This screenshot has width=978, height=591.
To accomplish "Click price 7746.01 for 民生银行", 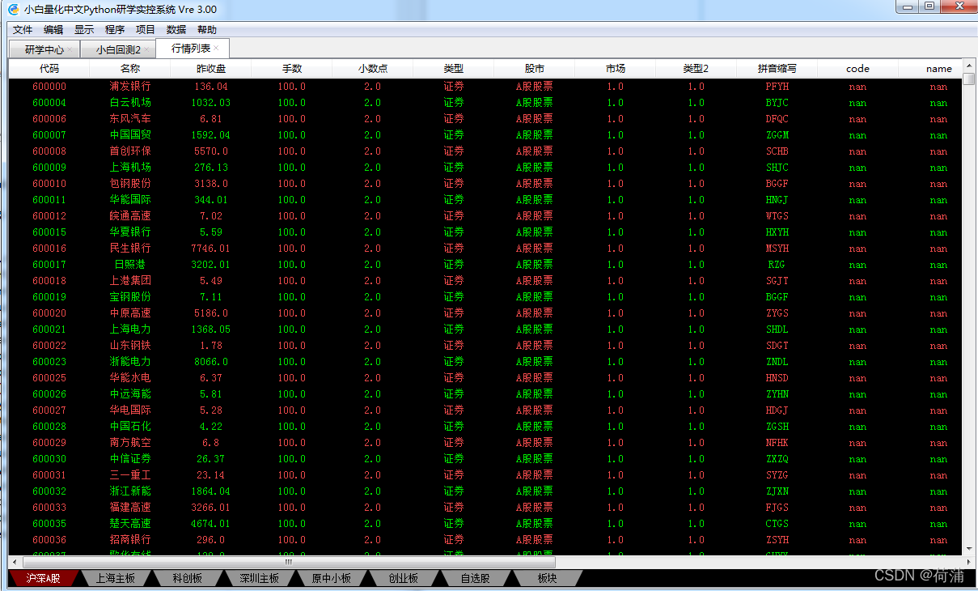I will pos(211,249).
